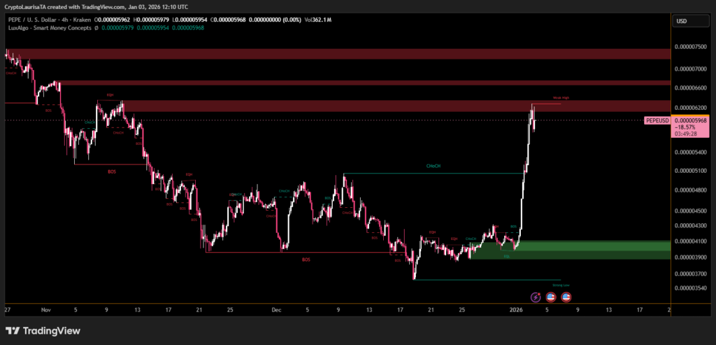Click the TradingView logo in the bottom left
The width and height of the screenshot is (716, 345).
(x=43, y=331)
